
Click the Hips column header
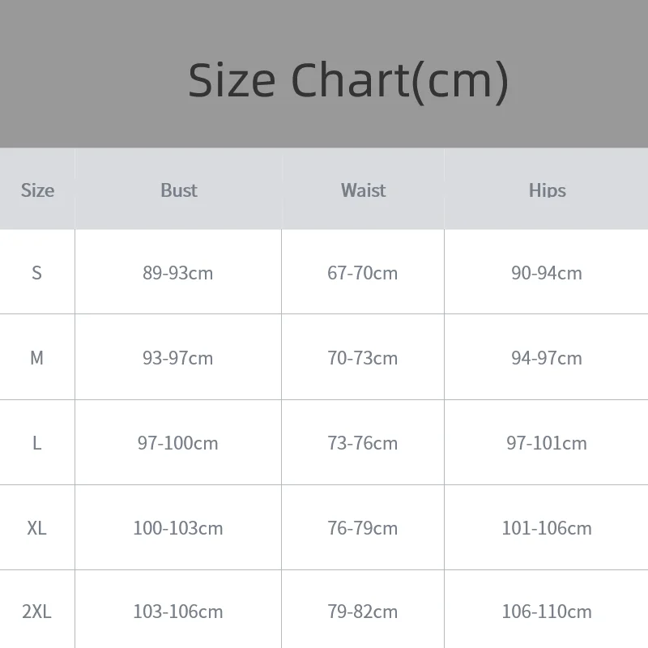[547, 190]
